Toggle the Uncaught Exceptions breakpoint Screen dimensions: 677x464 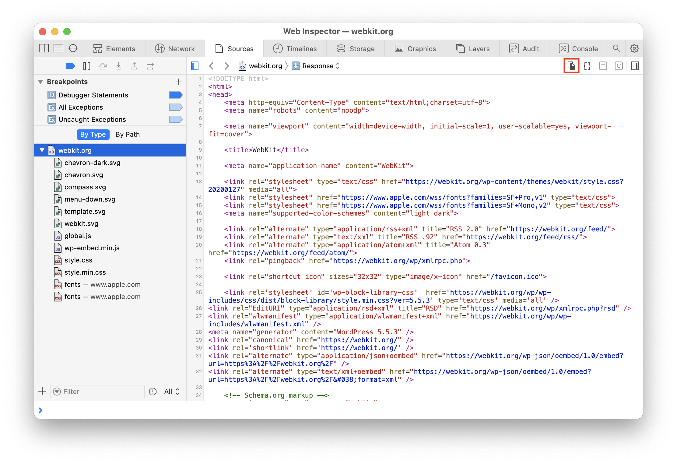[176, 119]
